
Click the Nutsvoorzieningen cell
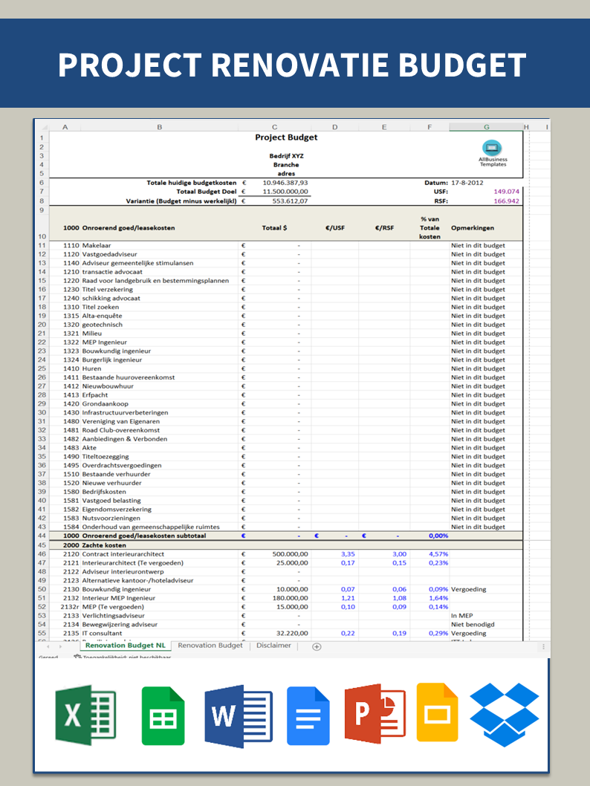click(111, 519)
